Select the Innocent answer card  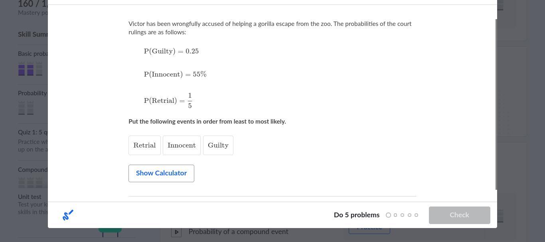[182, 146]
